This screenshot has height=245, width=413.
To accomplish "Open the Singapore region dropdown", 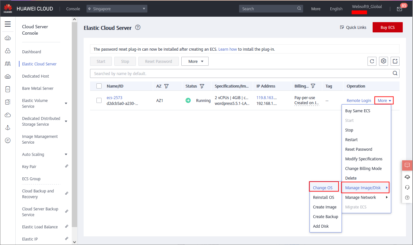I will tap(117, 9).
